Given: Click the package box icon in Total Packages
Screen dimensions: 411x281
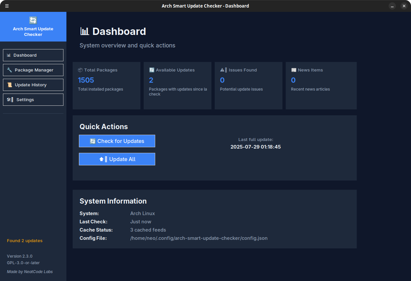Looking at the screenshot, I should point(80,70).
